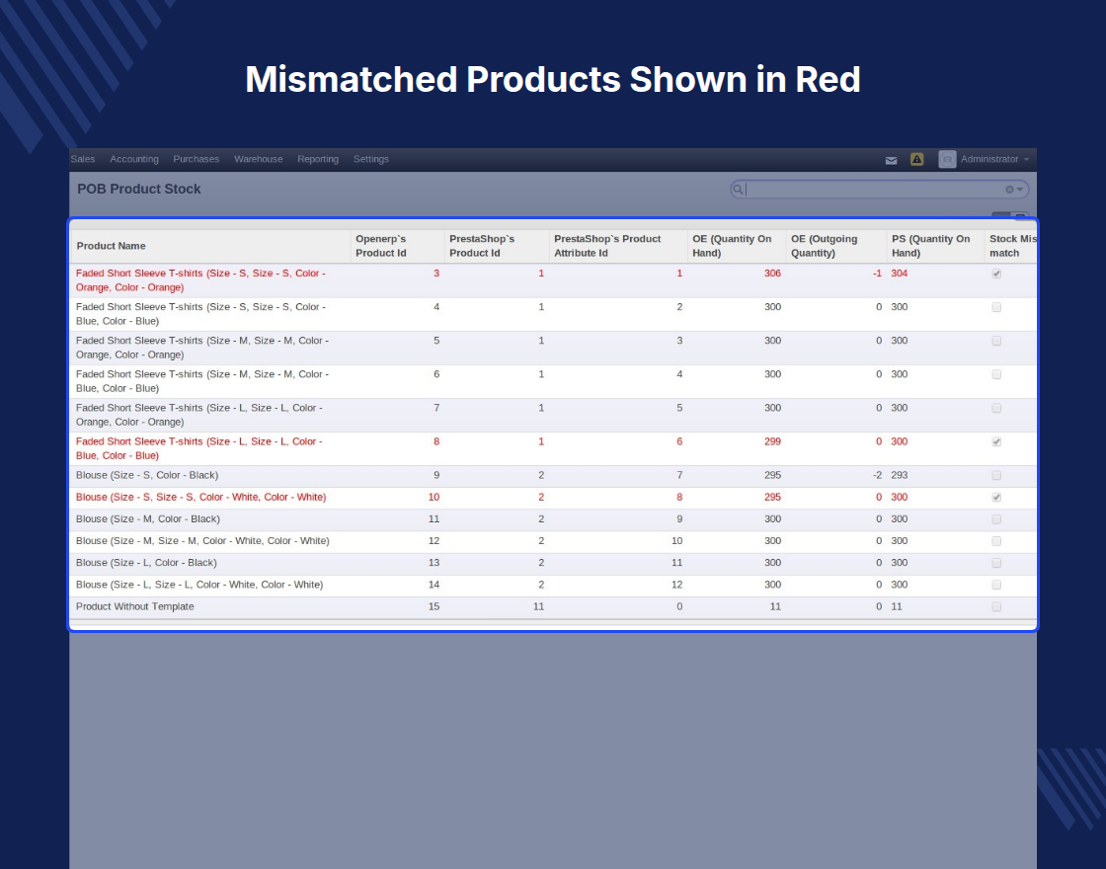Click the Administrator avatar picture
1106x869 pixels.
[947, 159]
